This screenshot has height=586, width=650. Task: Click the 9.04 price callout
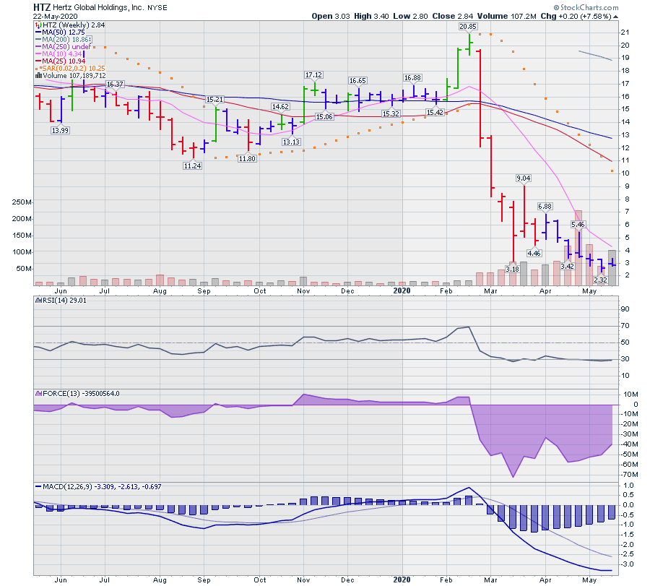click(524, 178)
